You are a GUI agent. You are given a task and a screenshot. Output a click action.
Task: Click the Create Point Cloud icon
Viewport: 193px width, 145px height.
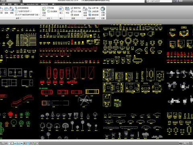click(x=44, y=11)
